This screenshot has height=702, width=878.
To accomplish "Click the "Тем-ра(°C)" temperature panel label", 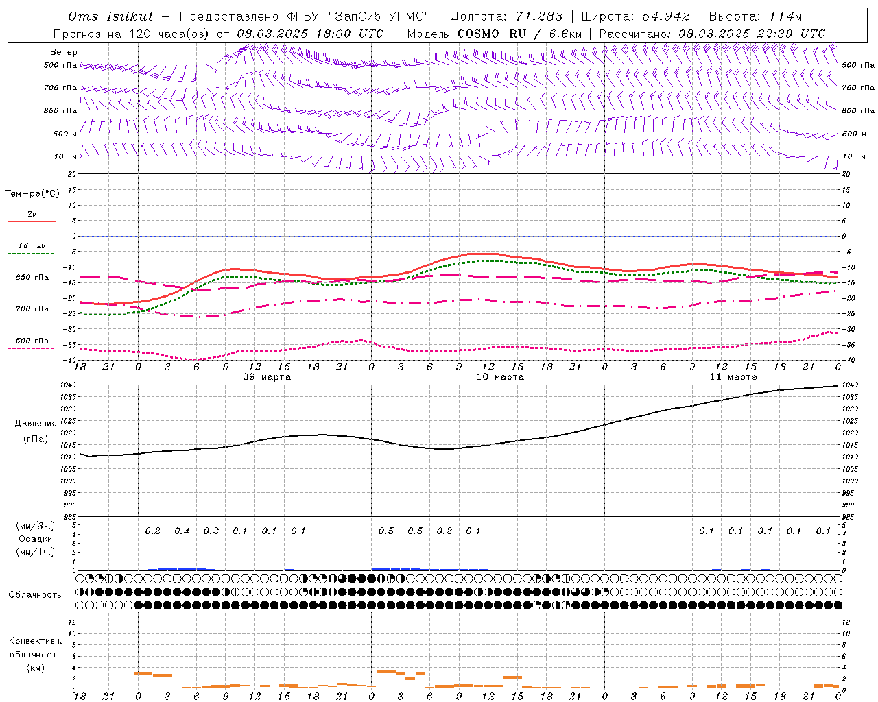I will tap(32, 194).
